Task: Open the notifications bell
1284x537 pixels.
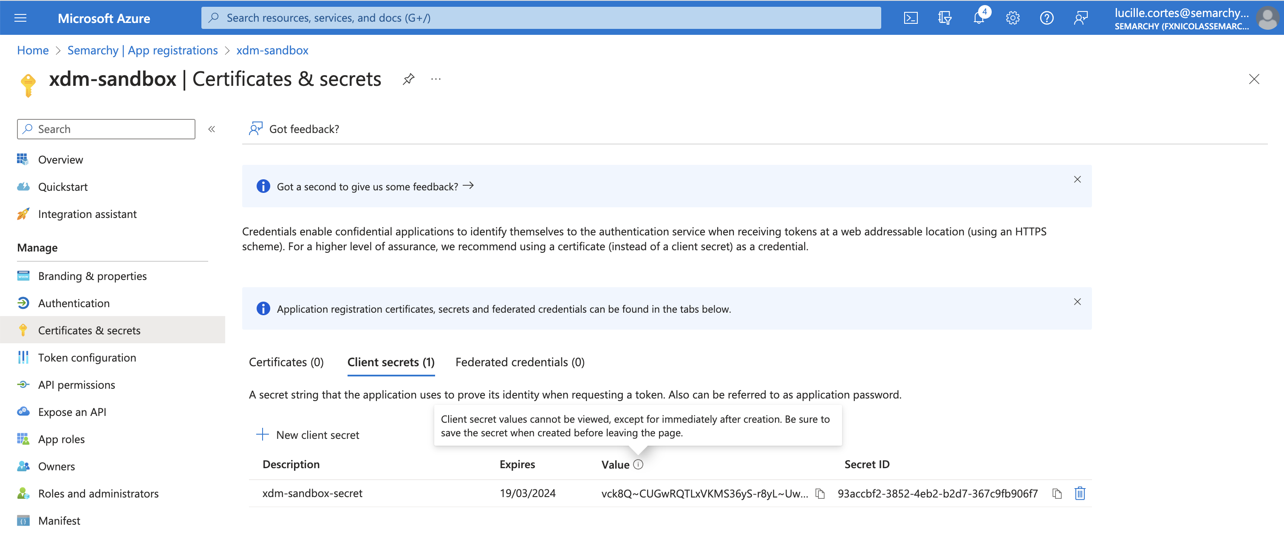Action: pyautogui.click(x=979, y=18)
